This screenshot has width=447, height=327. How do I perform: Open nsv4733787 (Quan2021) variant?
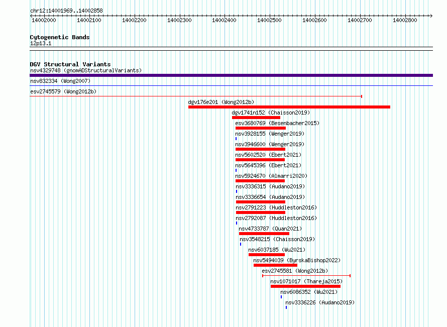coord(270,229)
